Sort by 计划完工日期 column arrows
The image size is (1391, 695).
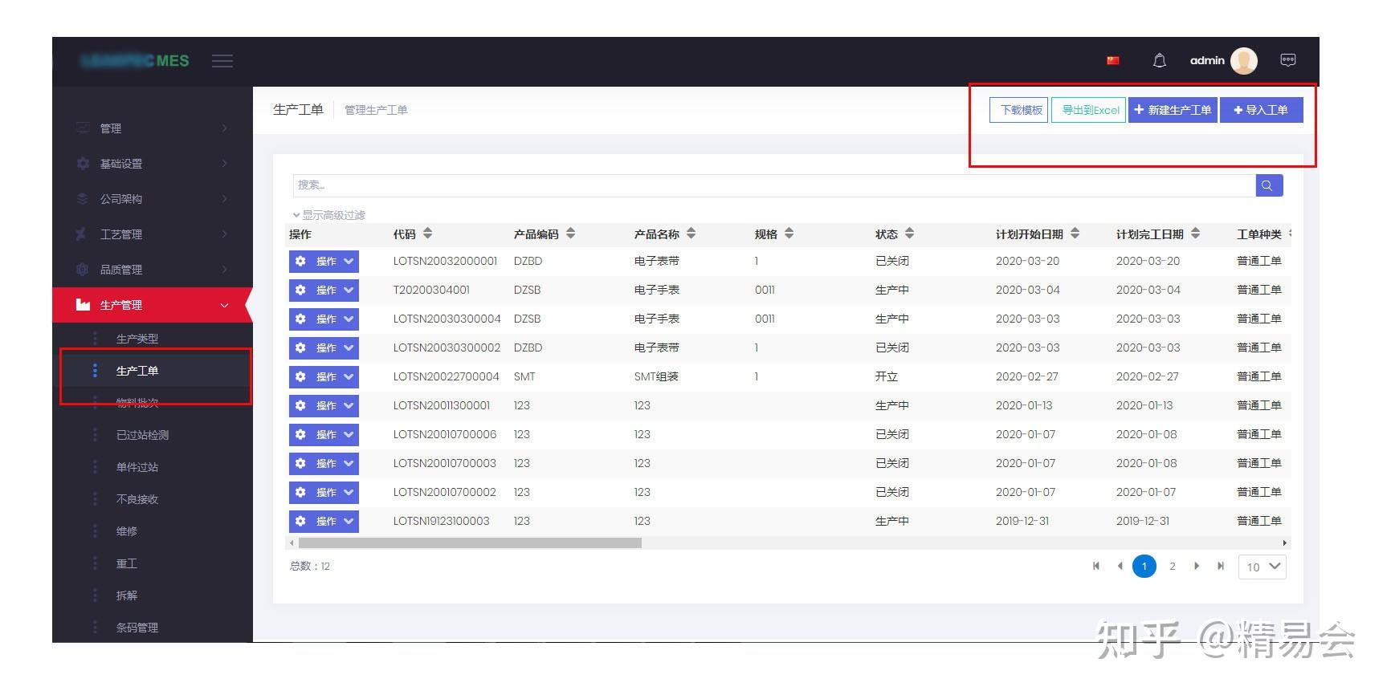(x=1195, y=234)
